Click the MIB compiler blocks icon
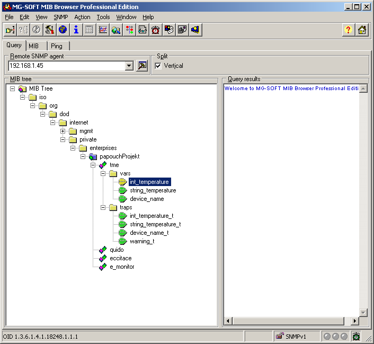 point(182,30)
